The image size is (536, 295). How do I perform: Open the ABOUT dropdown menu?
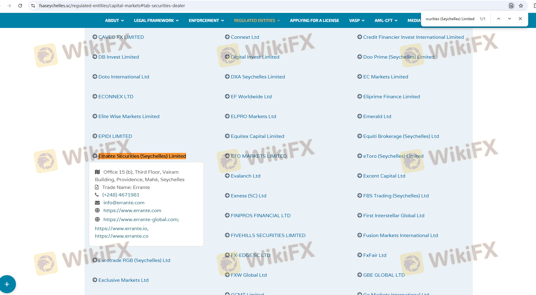(x=114, y=20)
